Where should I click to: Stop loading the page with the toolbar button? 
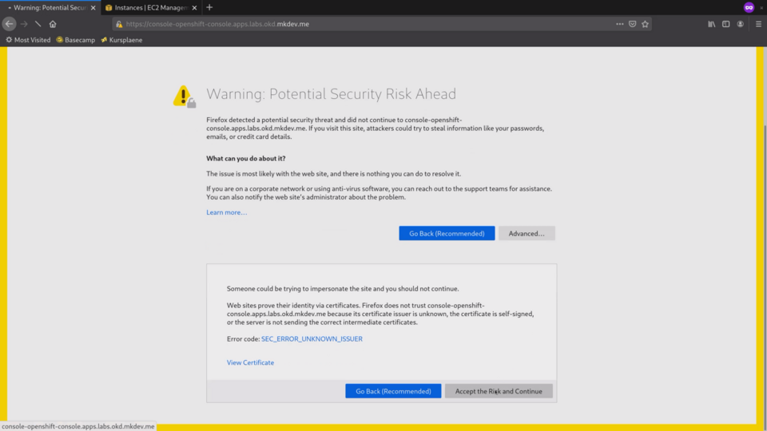point(38,24)
